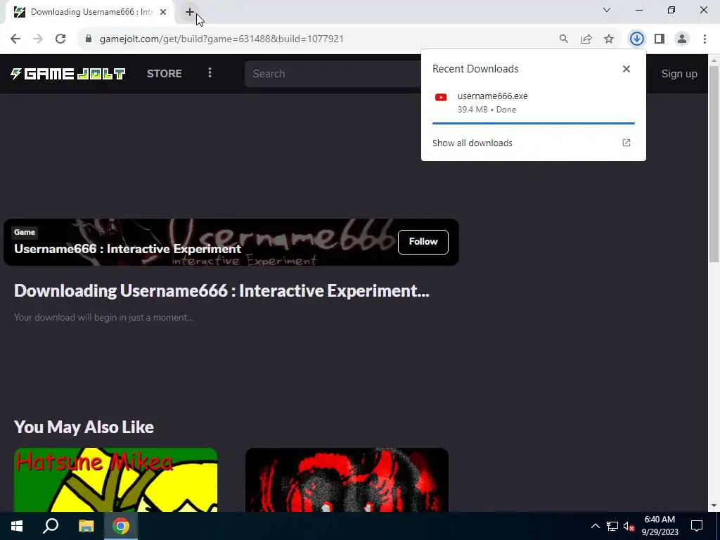Click the muted volume tray icon
The height and width of the screenshot is (540, 720).
[x=629, y=526]
